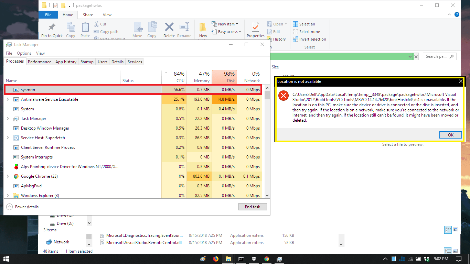Open Properties from the ribbon icon
The width and height of the screenshot is (470, 264).
pyautogui.click(x=255, y=30)
